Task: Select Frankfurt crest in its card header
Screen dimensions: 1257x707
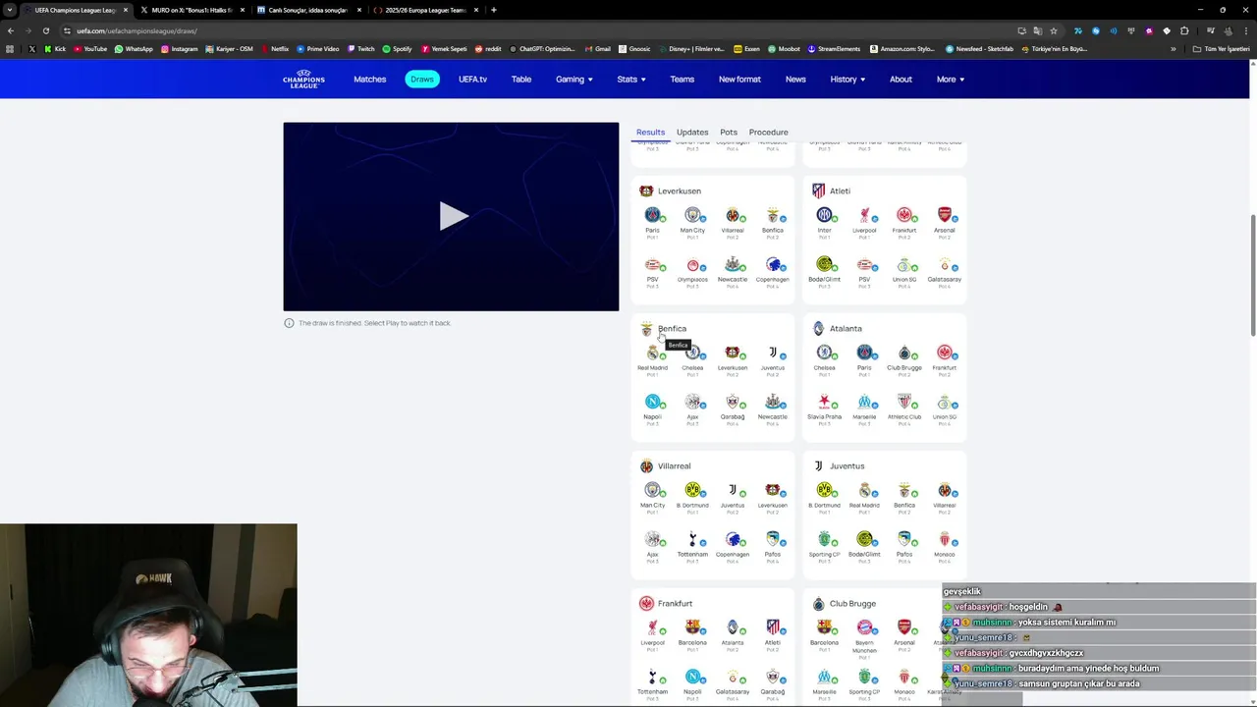Action: click(646, 603)
